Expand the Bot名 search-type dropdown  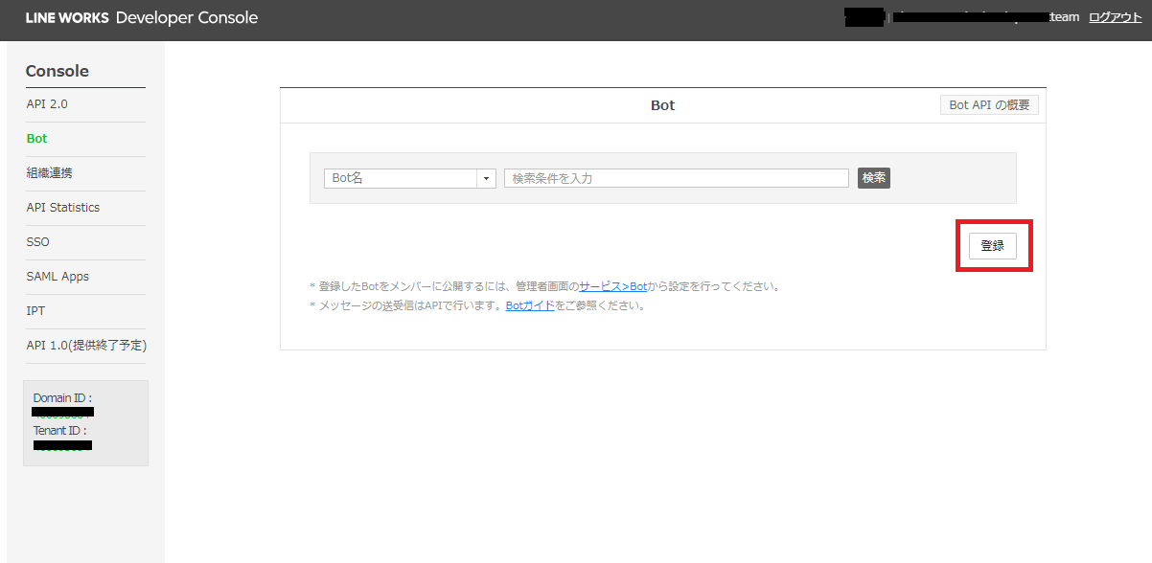point(409,178)
